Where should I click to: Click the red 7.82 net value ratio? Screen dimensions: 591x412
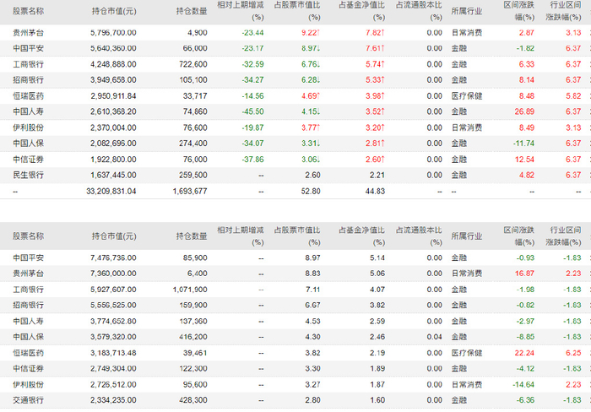pyautogui.click(x=375, y=33)
